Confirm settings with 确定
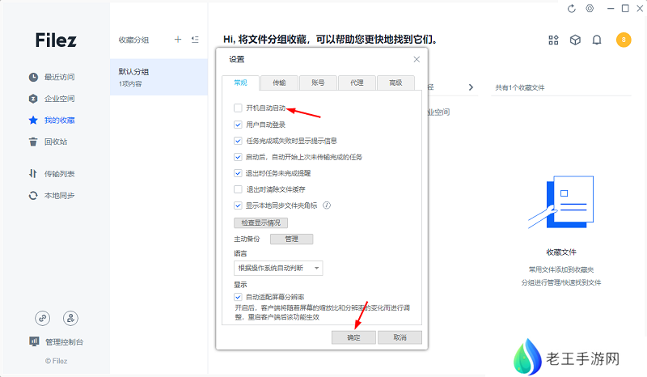This screenshot has height=377, width=647. pyautogui.click(x=353, y=337)
